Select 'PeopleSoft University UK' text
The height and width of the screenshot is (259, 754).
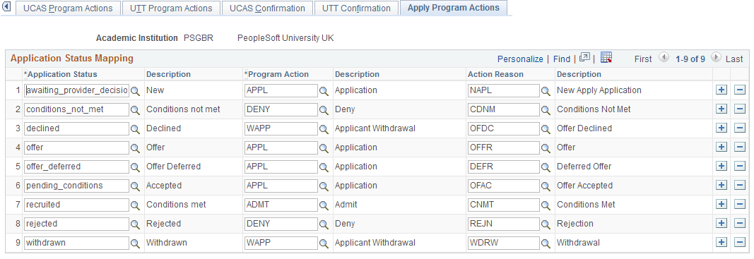[x=285, y=38]
